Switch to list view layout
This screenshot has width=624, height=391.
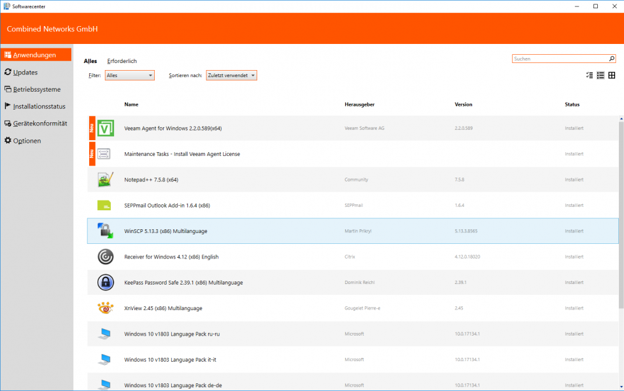pyautogui.click(x=600, y=75)
